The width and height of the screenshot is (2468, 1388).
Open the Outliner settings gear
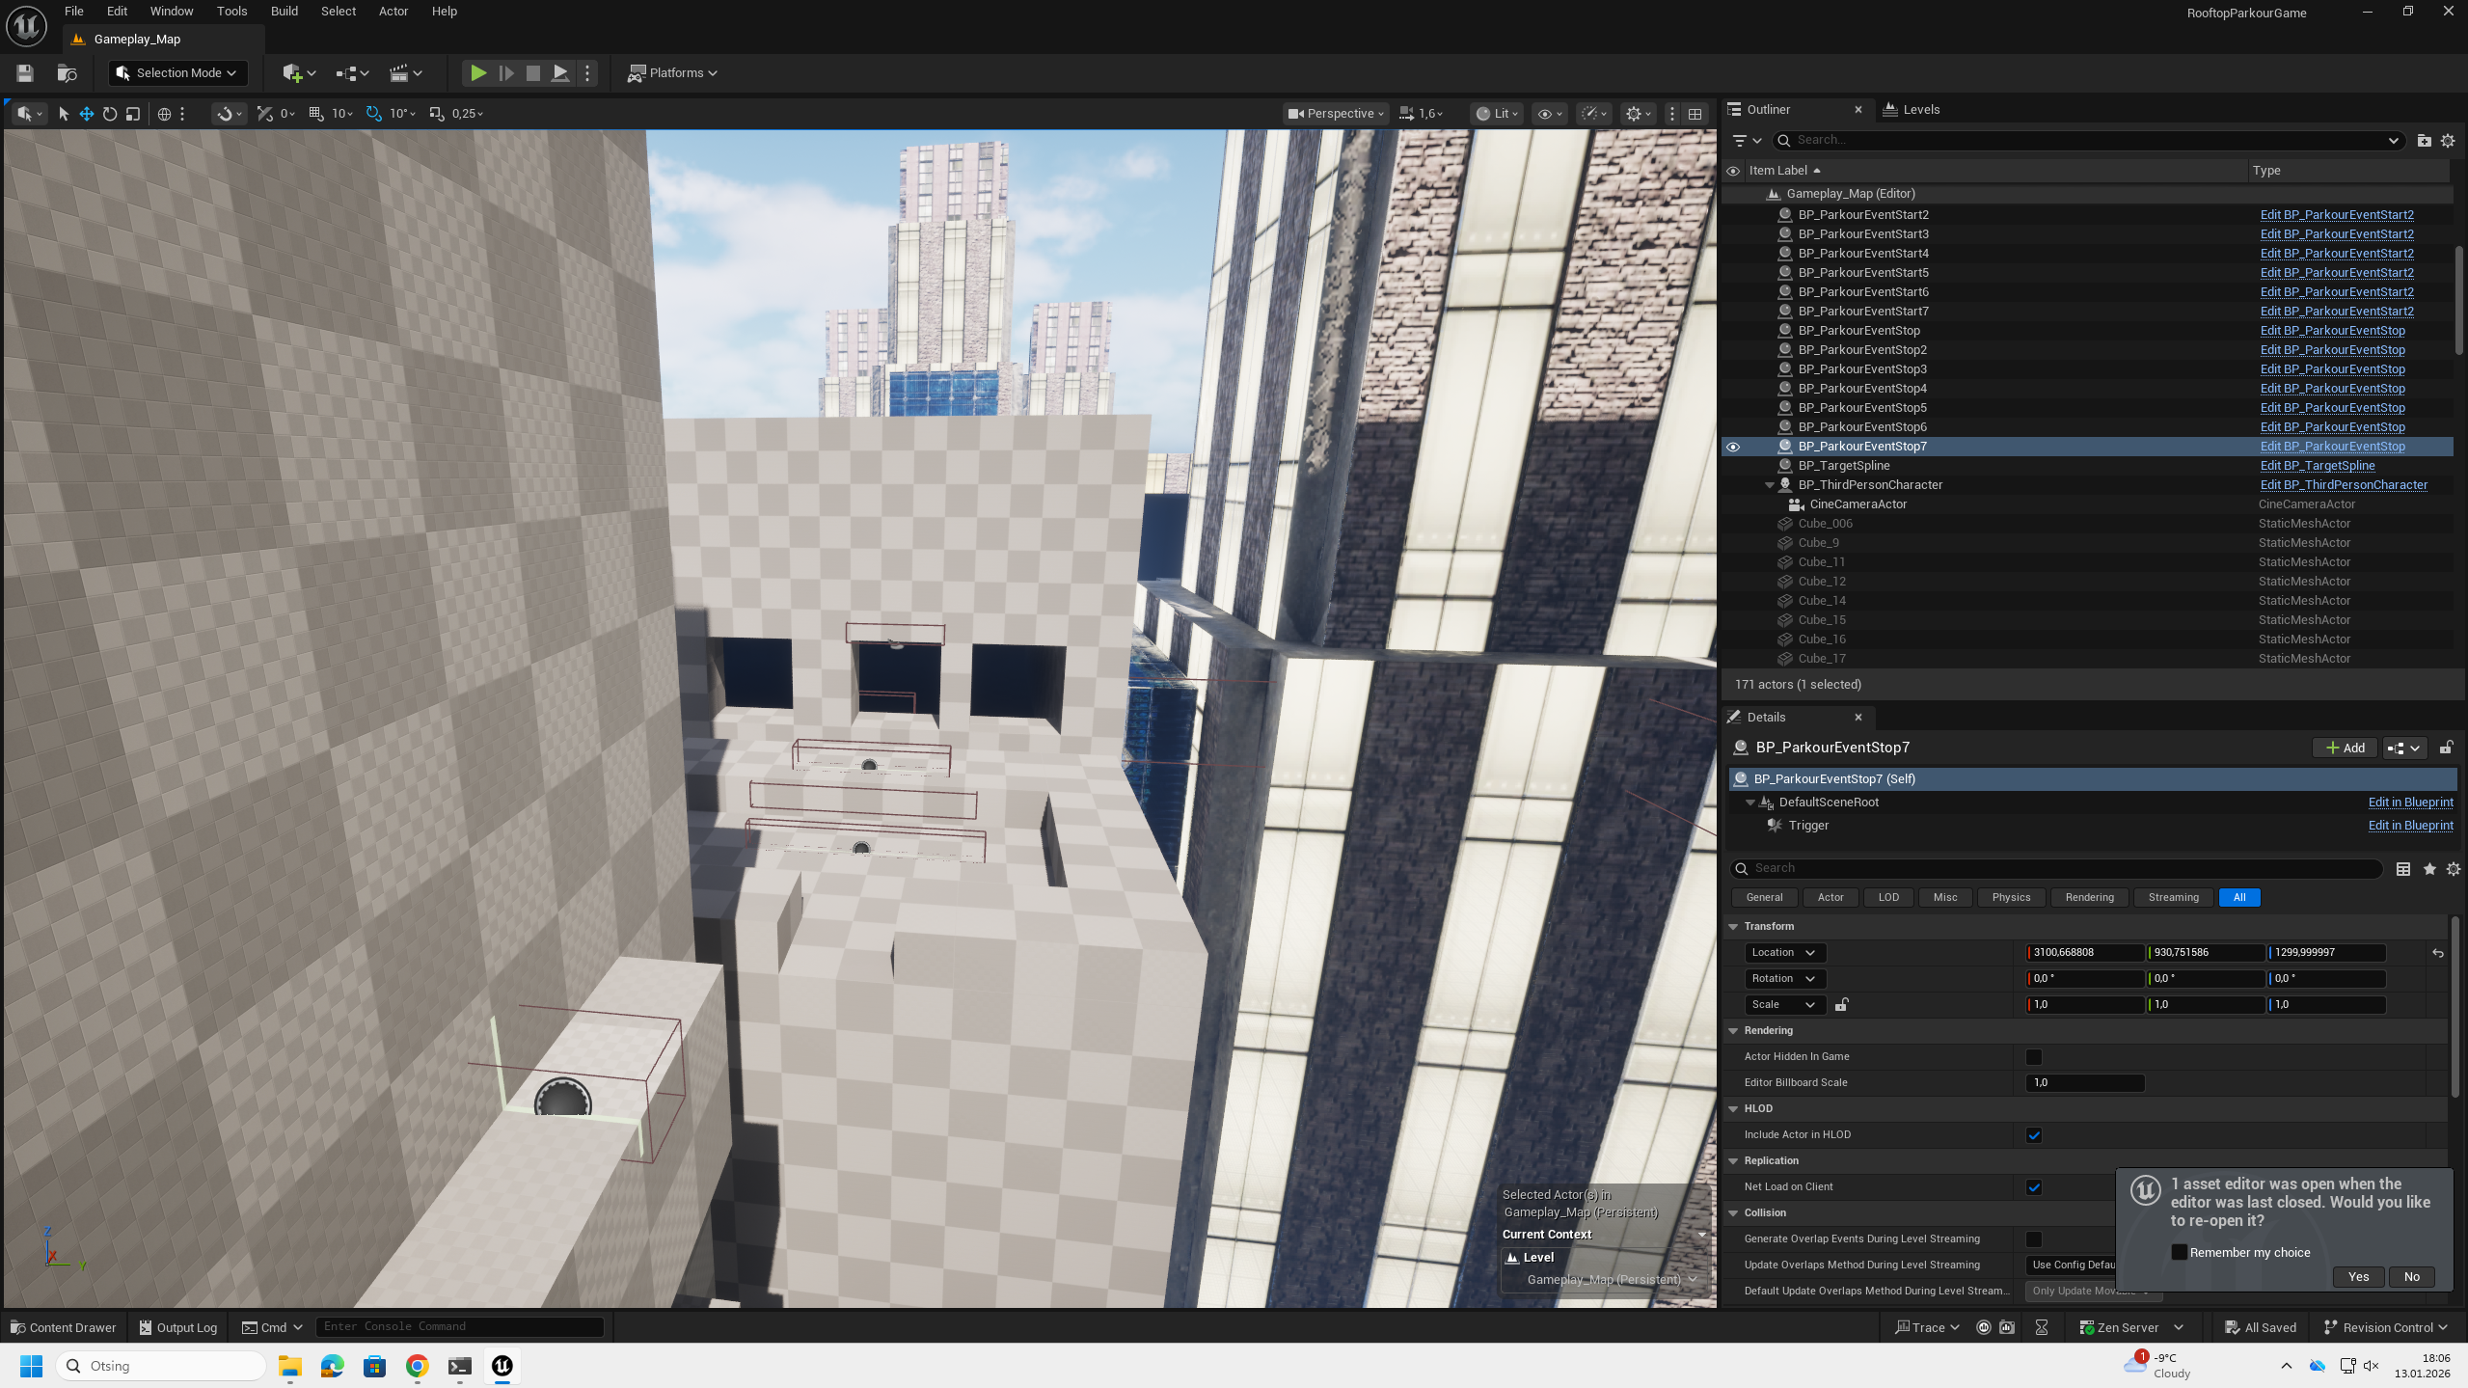click(x=2448, y=141)
